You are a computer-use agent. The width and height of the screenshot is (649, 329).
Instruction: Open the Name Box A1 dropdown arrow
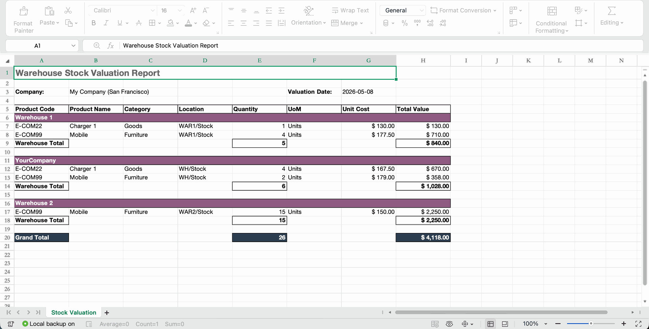73,46
